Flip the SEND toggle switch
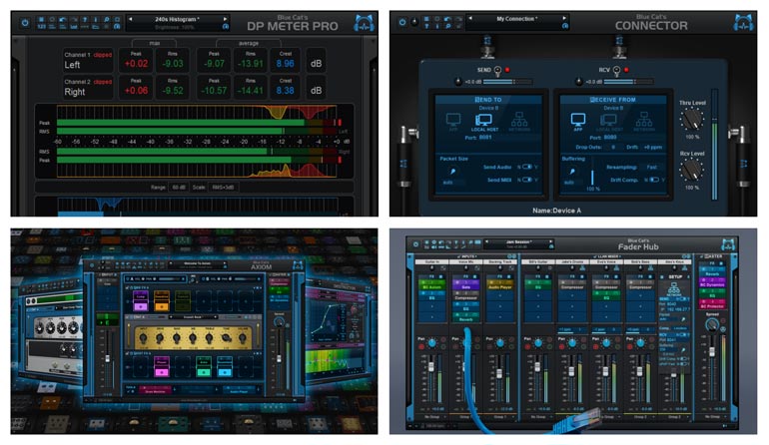 tap(497, 71)
